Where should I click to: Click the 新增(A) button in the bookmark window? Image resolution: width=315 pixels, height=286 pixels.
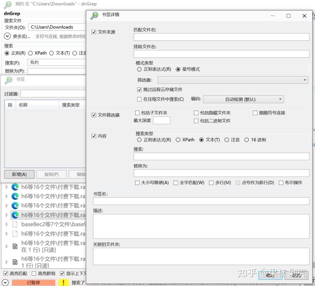(19, 174)
